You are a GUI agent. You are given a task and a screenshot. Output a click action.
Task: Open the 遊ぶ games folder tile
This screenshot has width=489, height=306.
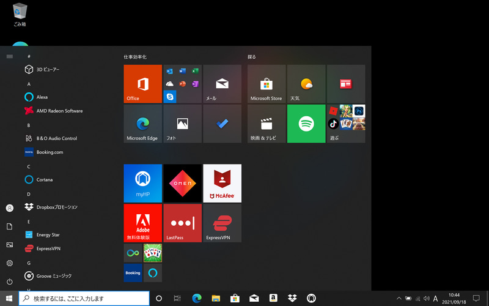pos(346,124)
